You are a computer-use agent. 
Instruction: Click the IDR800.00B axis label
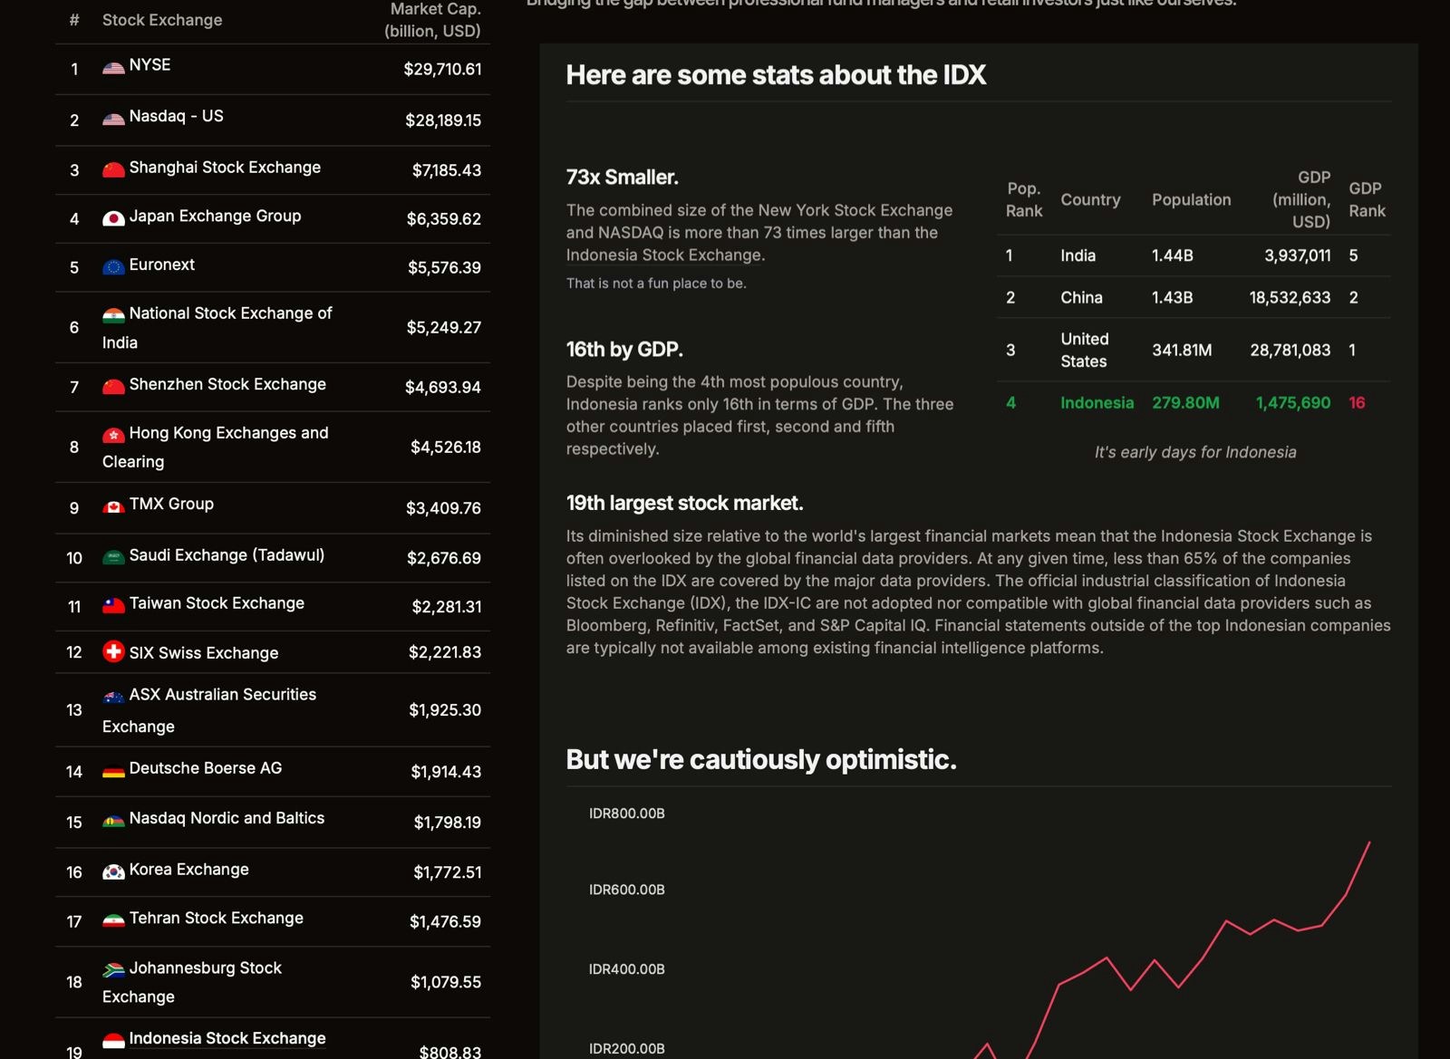[627, 814]
